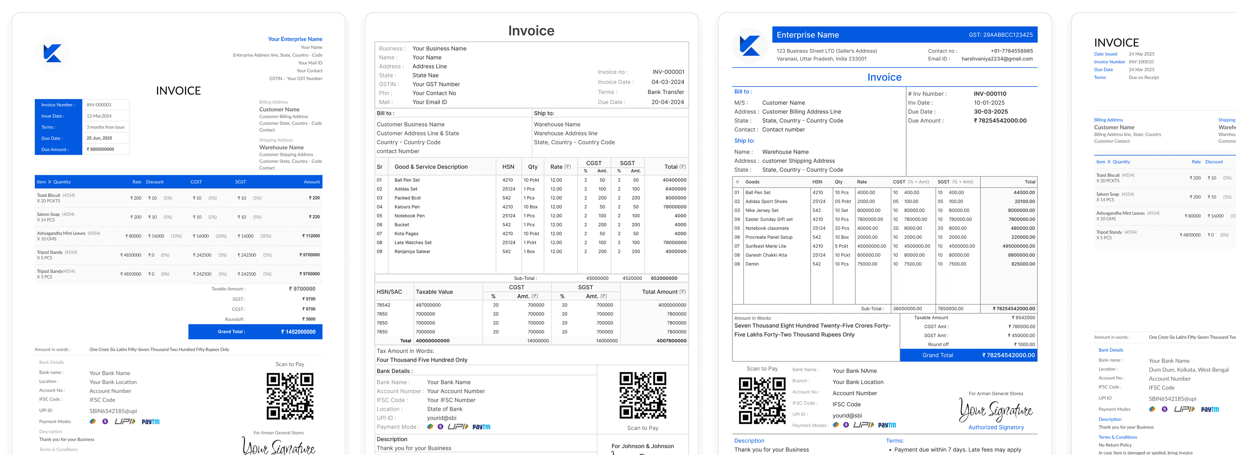
Task: Click the 'harshvaniya2234@gmail.com' email
Action: [997, 59]
